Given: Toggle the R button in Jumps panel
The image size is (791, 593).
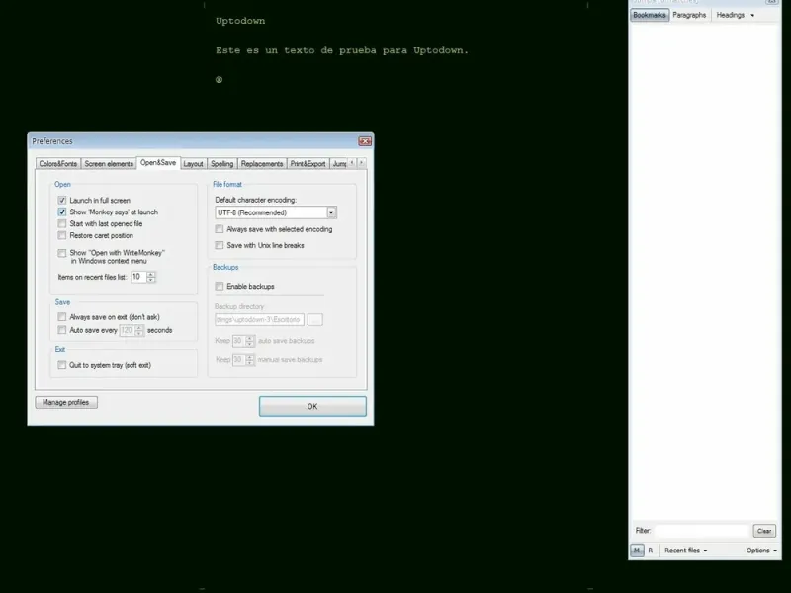Looking at the screenshot, I should pyautogui.click(x=651, y=551).
